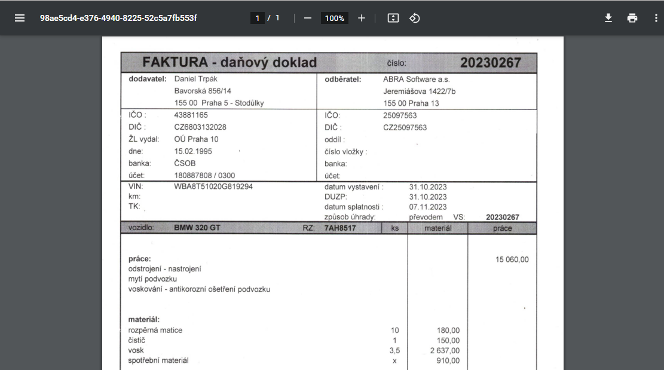Open the sidebar via hamburger menu icon

pyautogui.click(x=20, y=18)
